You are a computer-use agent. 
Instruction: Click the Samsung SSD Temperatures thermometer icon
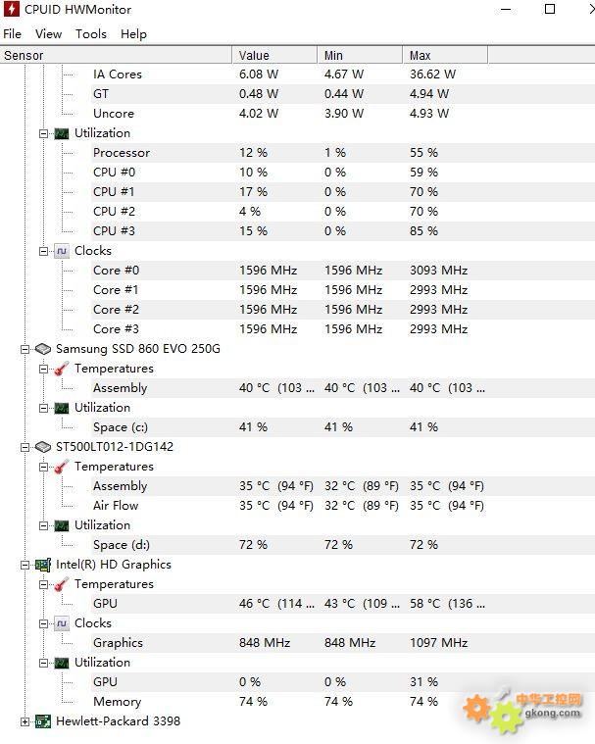[x=62, y=369]
